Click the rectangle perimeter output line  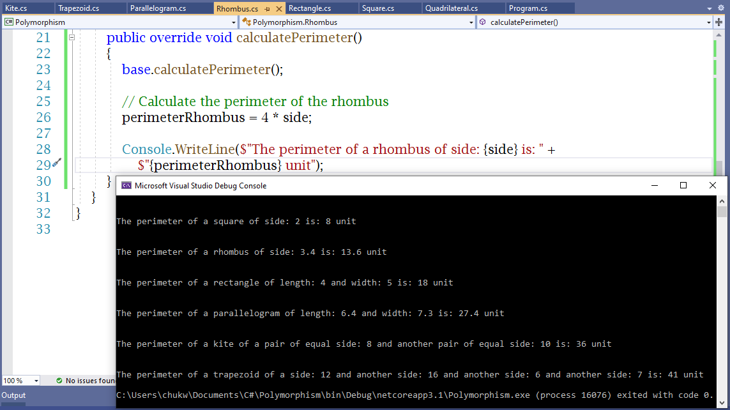pyautogui.click(x=284, y=283)
